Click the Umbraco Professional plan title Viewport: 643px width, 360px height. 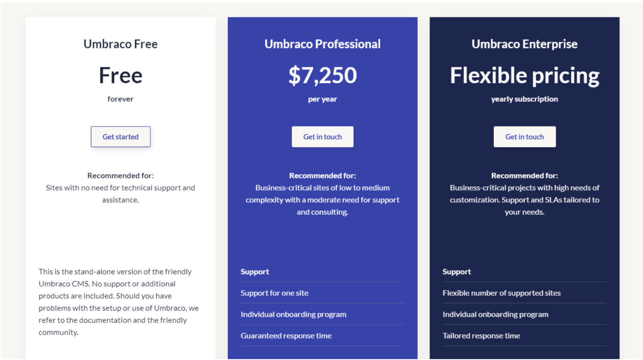tap(322, 44)
